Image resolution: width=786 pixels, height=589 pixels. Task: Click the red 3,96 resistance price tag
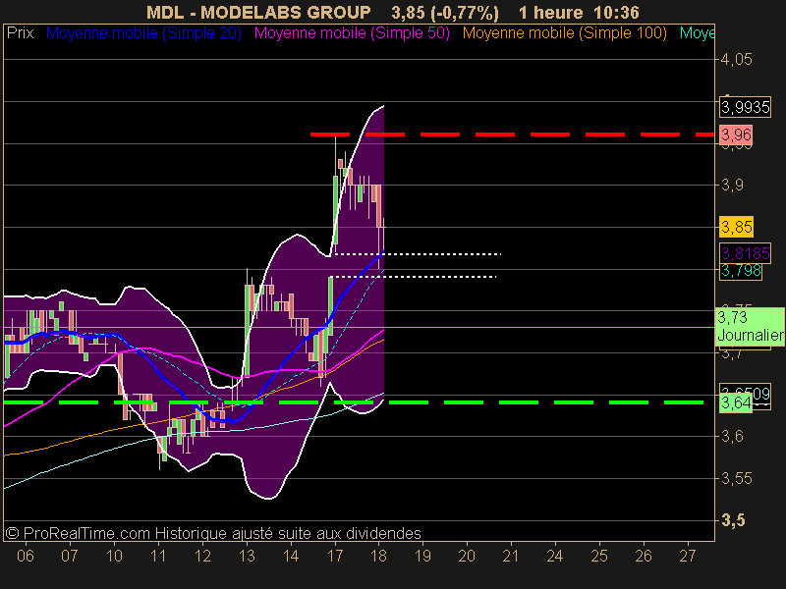(x=736, y=134)
